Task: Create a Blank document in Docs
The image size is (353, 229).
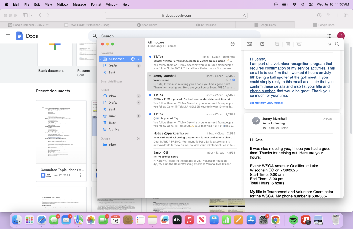Action: (55, 54)
